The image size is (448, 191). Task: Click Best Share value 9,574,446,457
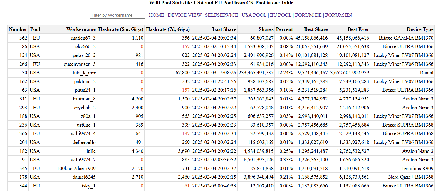[x=313, y=73]
